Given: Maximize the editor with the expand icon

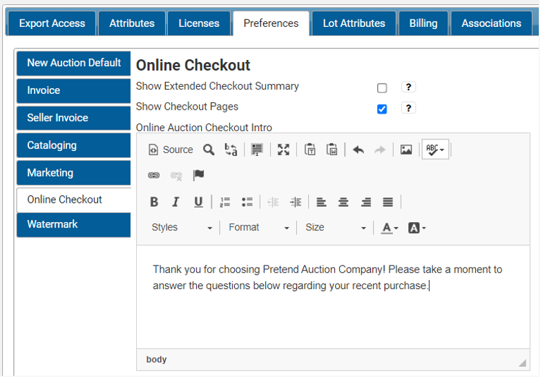Looking at the screenshot, I should (283, 150).
